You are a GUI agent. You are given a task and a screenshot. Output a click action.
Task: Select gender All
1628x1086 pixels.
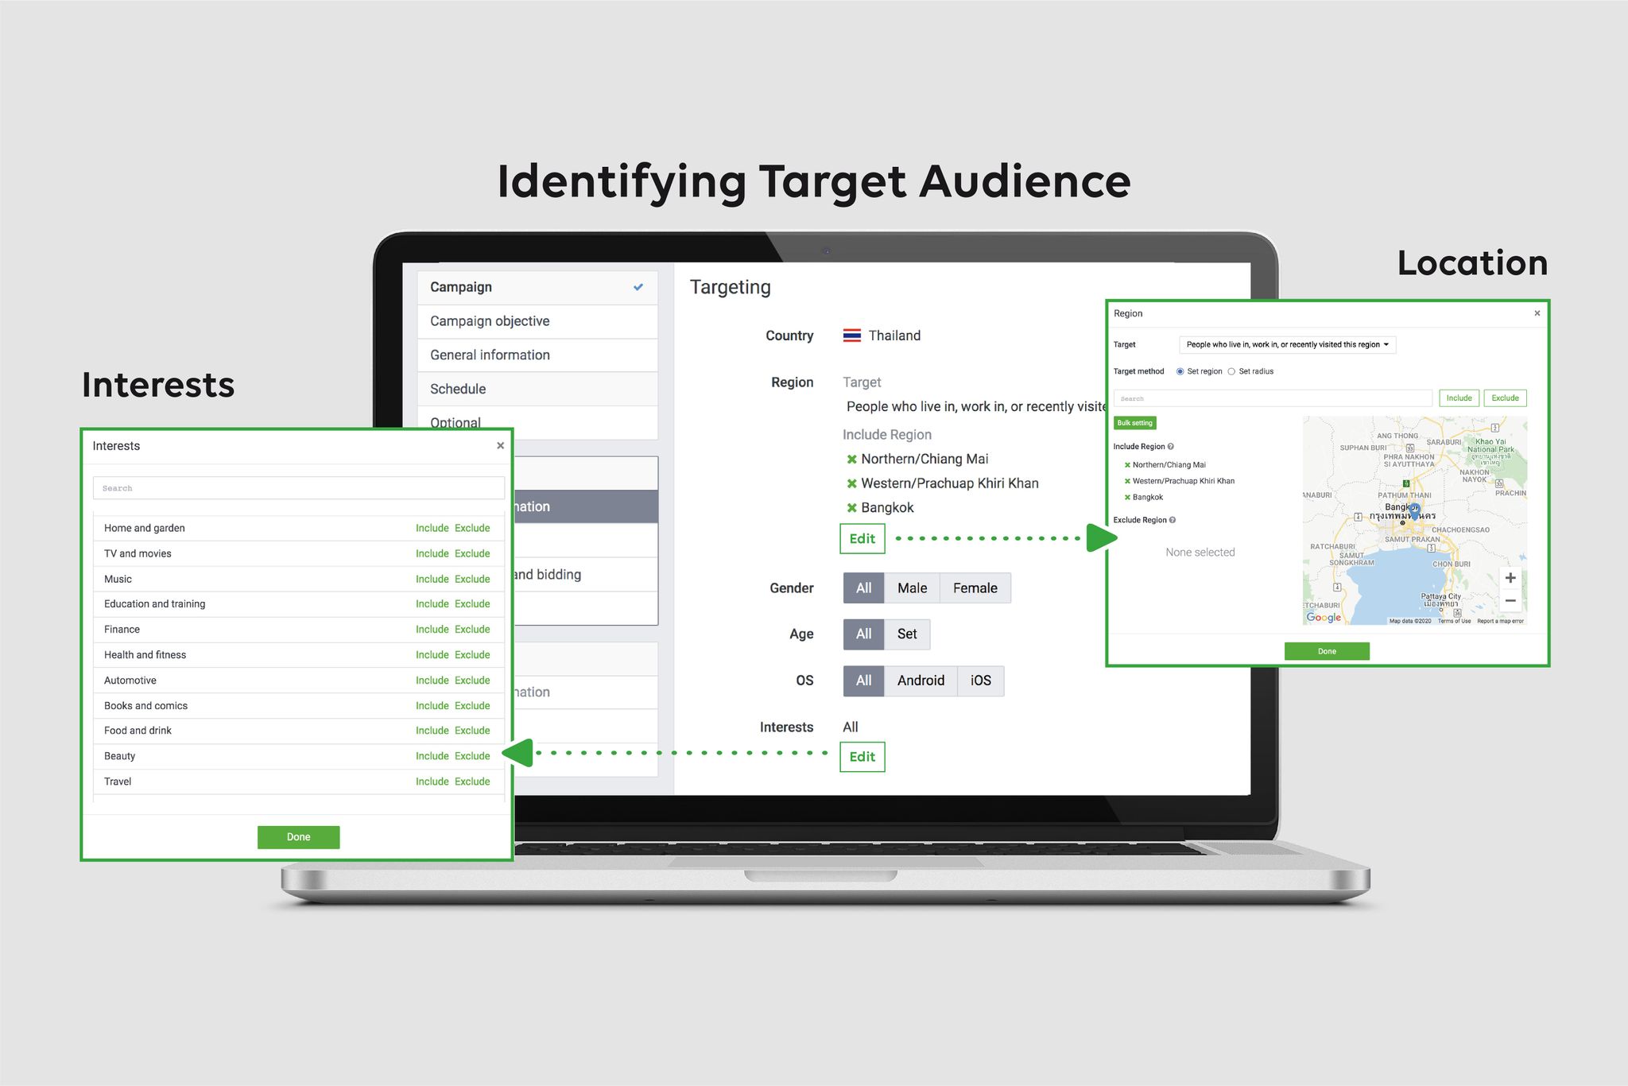pos(863,588)
